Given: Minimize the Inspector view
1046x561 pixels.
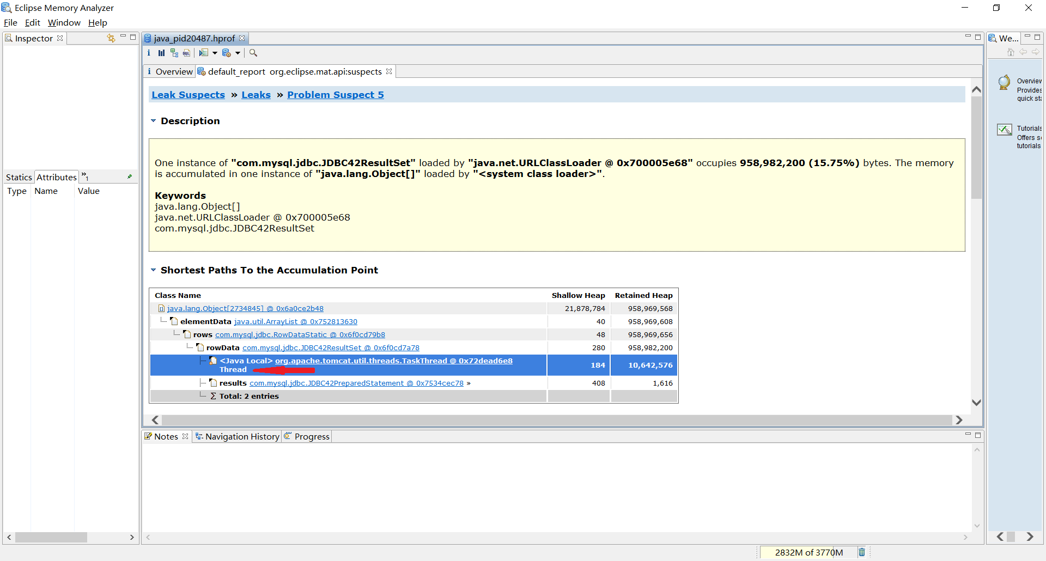Looking at the screenshot, I should point(123,36).
